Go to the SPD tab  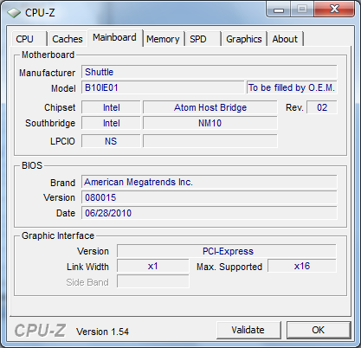pos(203,39)
